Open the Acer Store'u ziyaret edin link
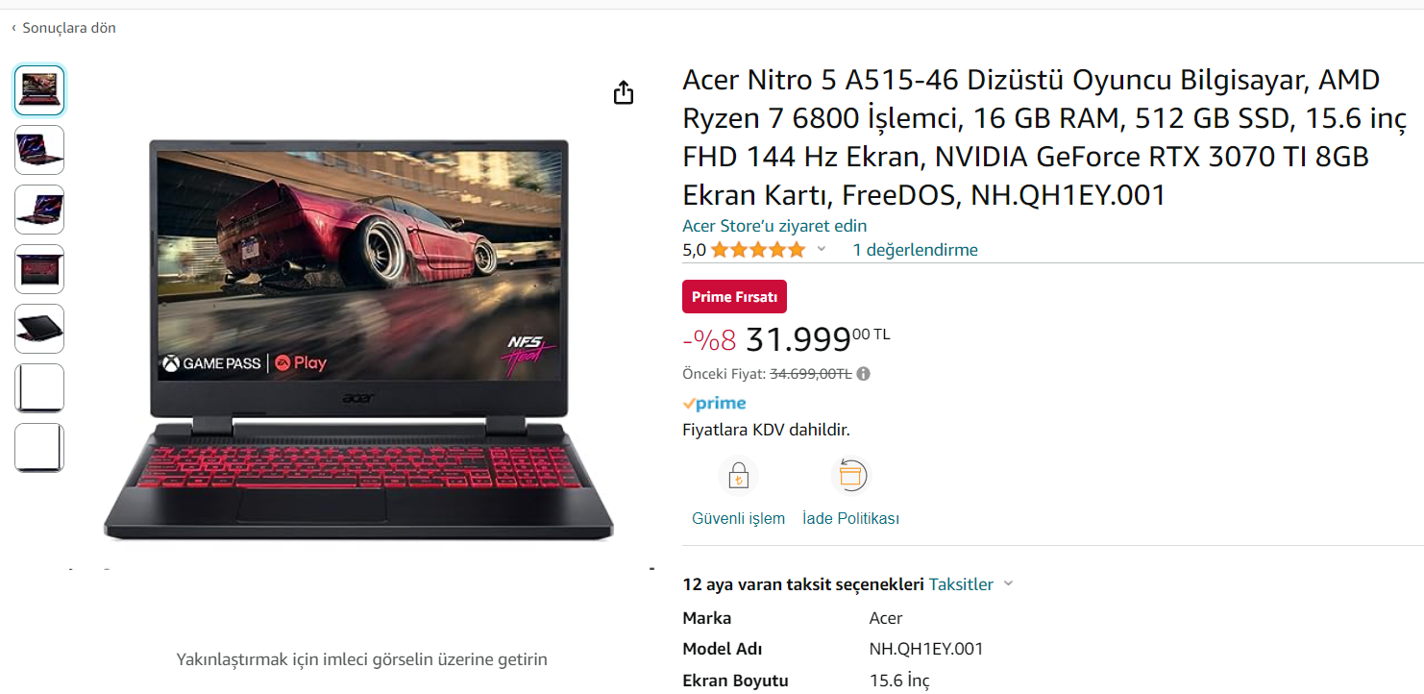This screenshot has width=1424, height=694. [x=774, y=226]
